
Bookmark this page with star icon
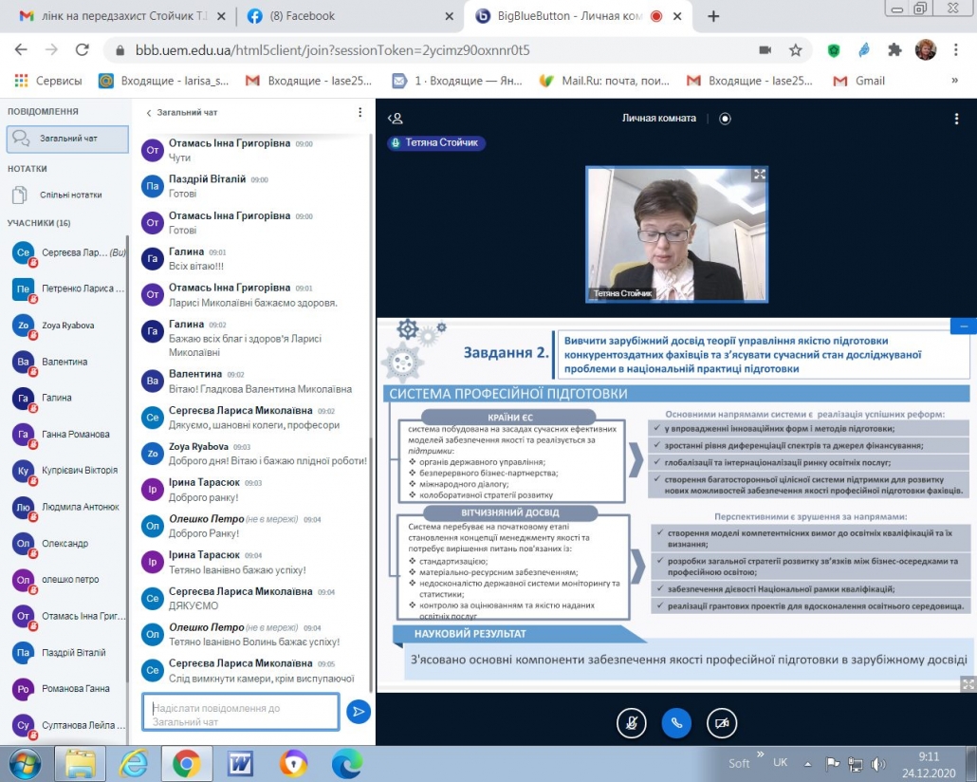click(796, 50)
